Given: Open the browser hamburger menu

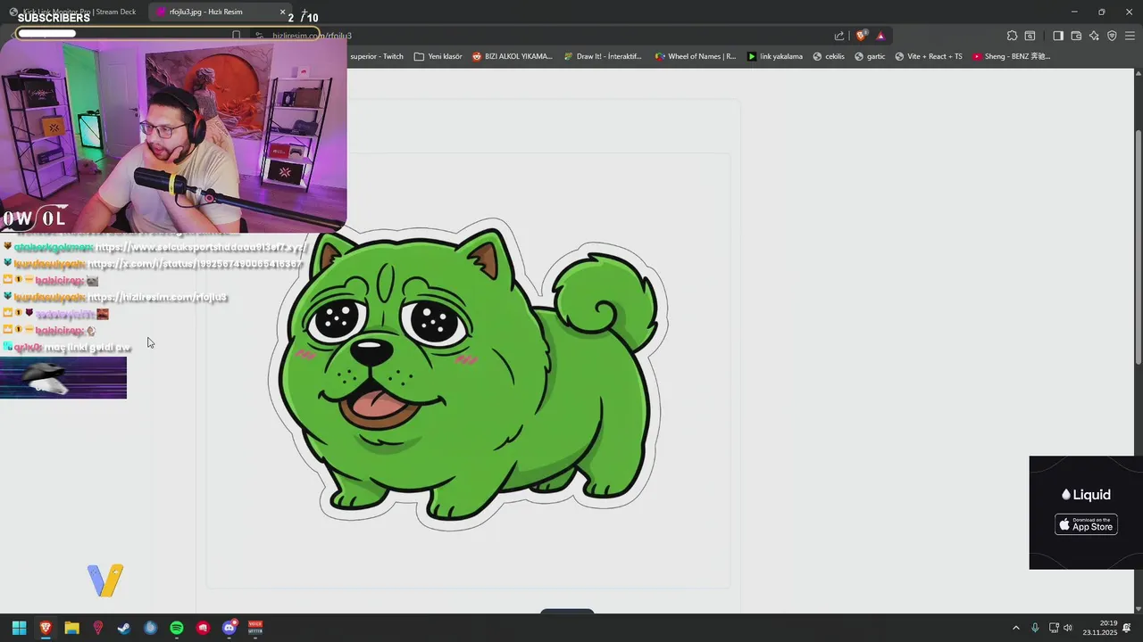Looking at the screenshot, I should (x=1130, y=36).
